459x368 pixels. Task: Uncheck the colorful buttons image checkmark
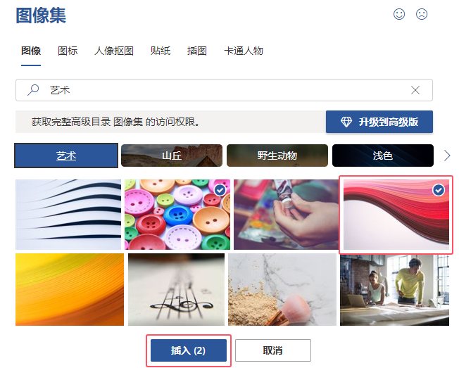[220, 190]
